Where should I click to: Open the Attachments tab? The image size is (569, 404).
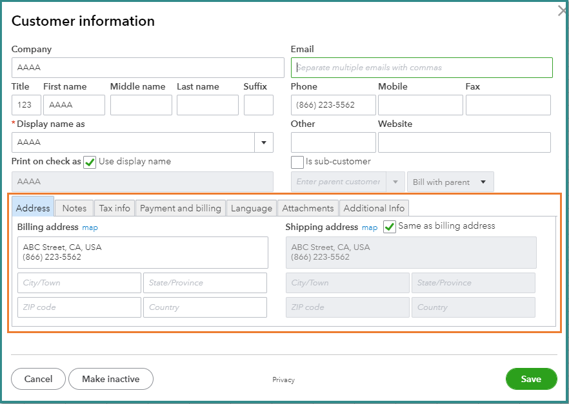308,208
